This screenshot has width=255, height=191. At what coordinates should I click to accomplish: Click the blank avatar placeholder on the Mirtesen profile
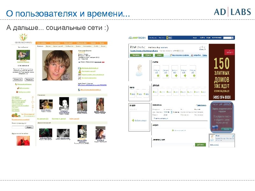139,70
